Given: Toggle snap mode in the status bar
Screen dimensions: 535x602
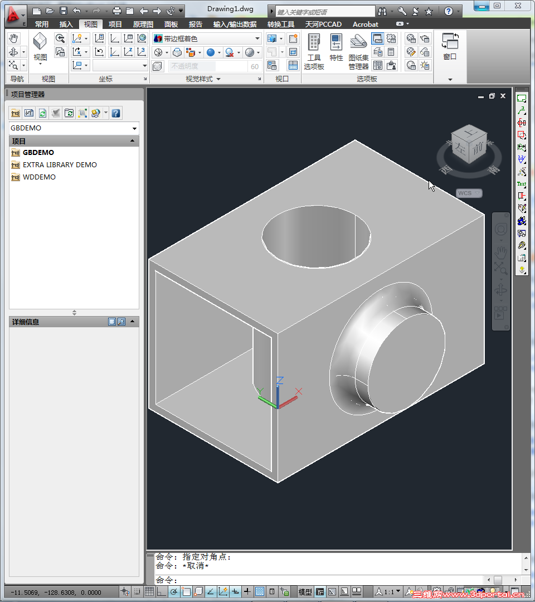Looking at the screenshot, I should click(x=137, y=591).
